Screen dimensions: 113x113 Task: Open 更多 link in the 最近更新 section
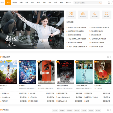pyautogui.click(x=109, y=57)
